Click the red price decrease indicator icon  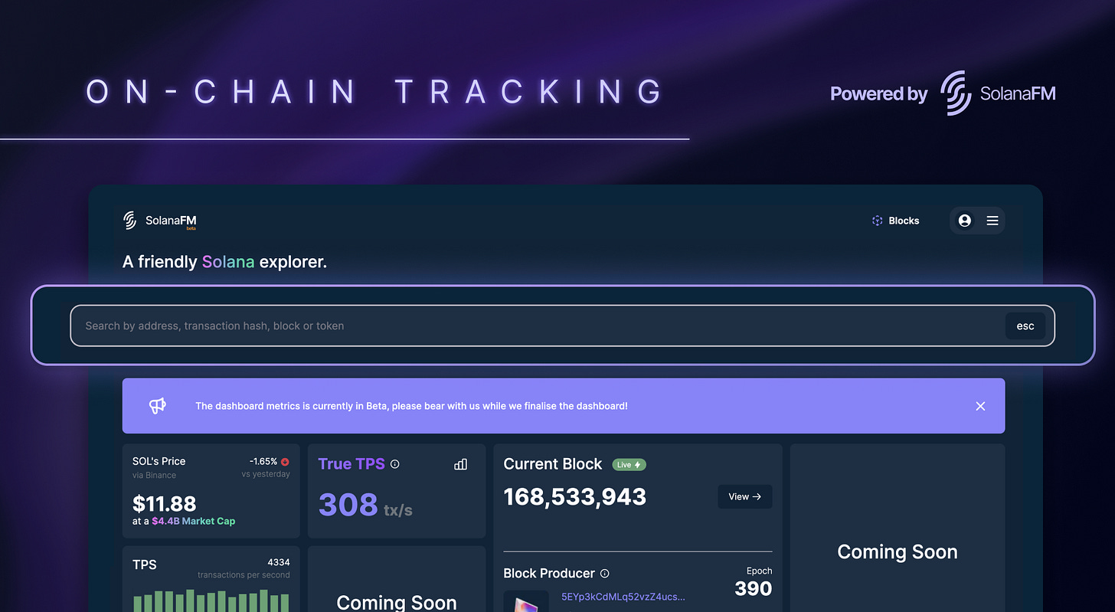pos(285,462)
